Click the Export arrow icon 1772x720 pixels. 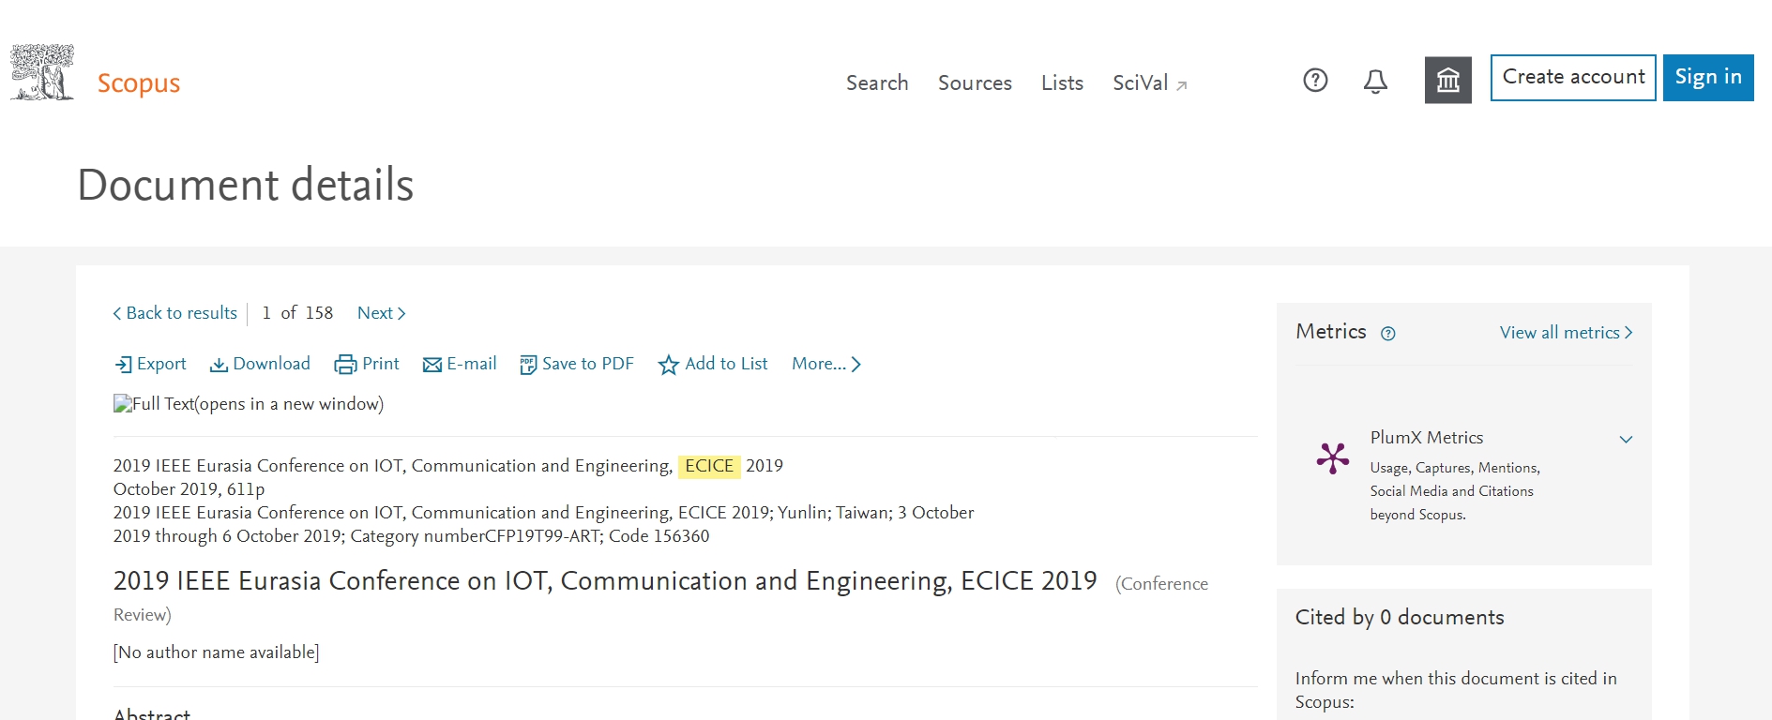[123, 365]
